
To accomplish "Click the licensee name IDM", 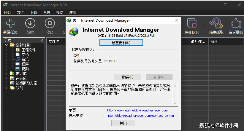I will (76, 55).
